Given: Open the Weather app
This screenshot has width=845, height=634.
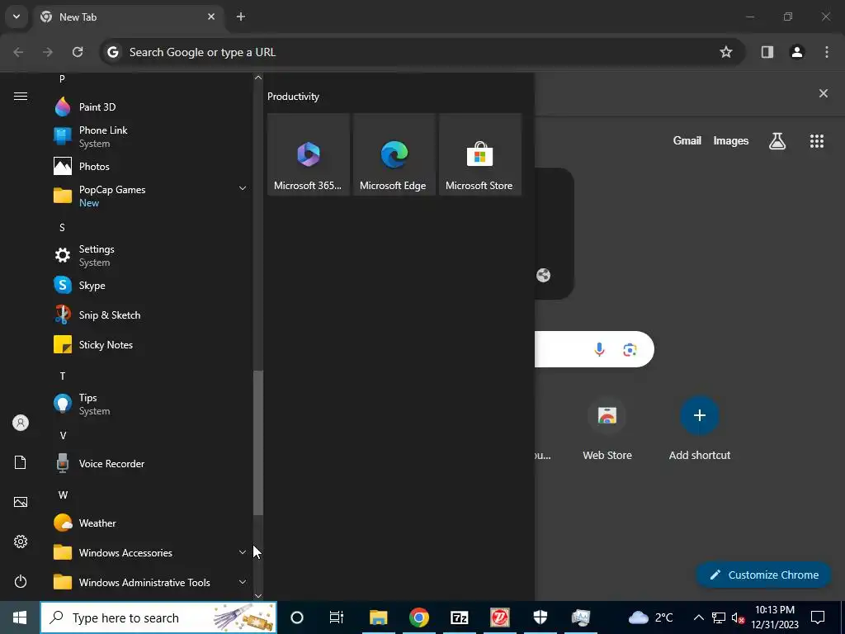Looking at the screenshot, I should (151, 523).
